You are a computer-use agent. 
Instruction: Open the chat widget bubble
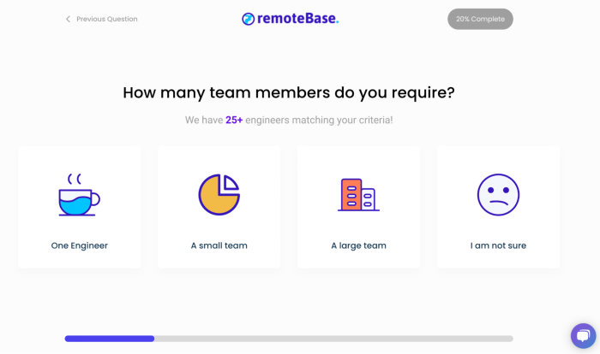583,335
